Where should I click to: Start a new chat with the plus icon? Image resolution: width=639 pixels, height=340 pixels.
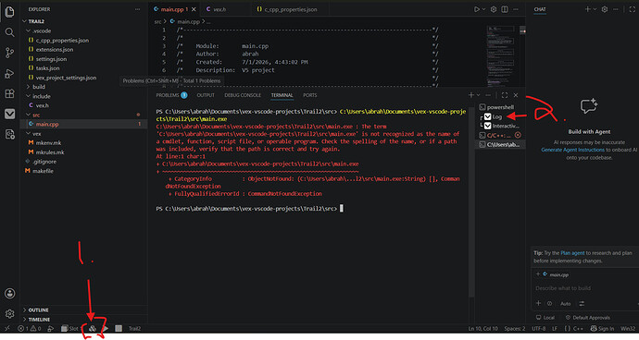(x=588, y=9)
